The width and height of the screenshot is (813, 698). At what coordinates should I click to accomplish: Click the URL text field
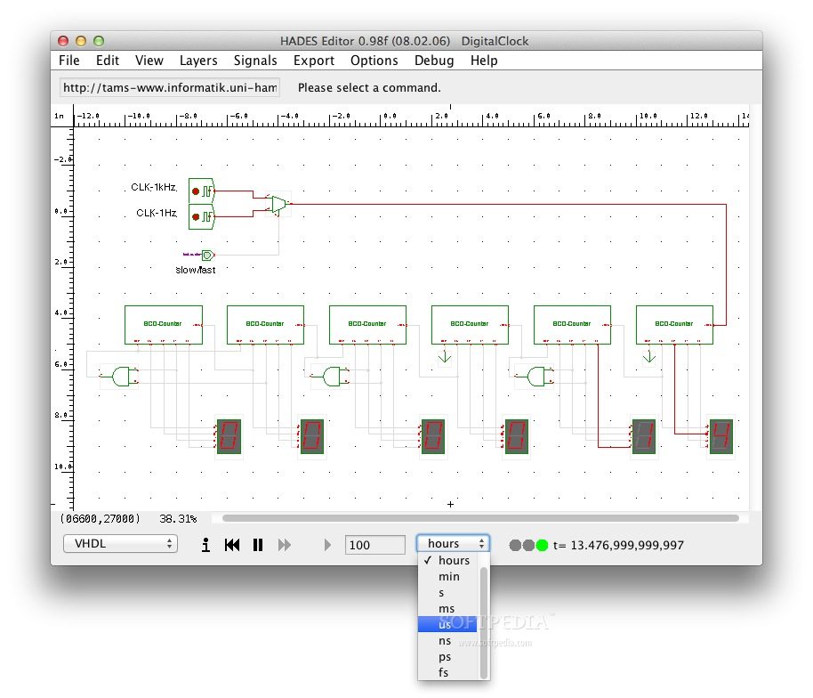(170, 87)
